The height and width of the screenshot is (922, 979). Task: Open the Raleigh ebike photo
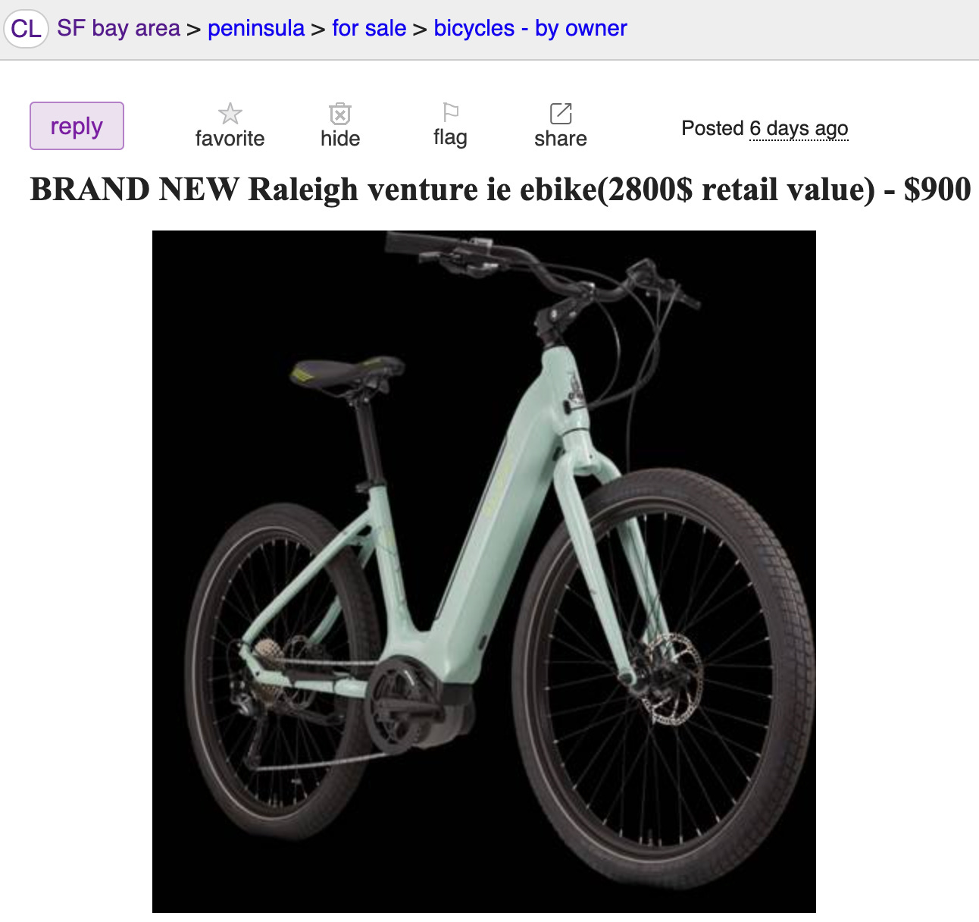(484, 572)
